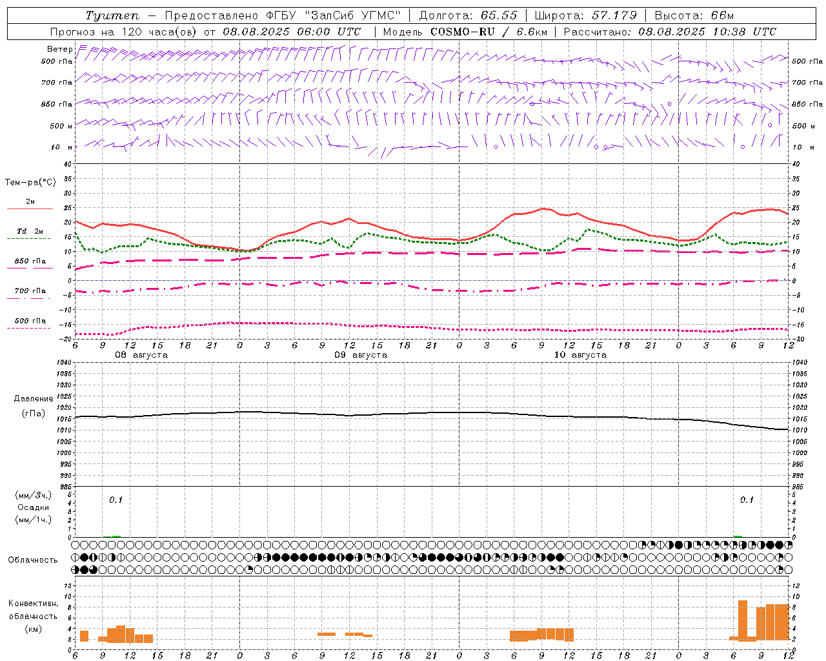The image size is (826, 661).
Task: Click the black pressure curve line
Action: tap(432, 413)
